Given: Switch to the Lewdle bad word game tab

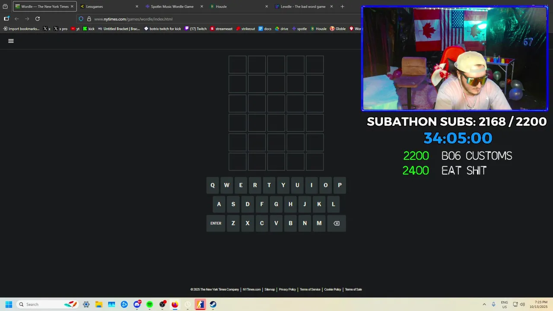Looking at the screenshot, I should (x=304, y=6).
